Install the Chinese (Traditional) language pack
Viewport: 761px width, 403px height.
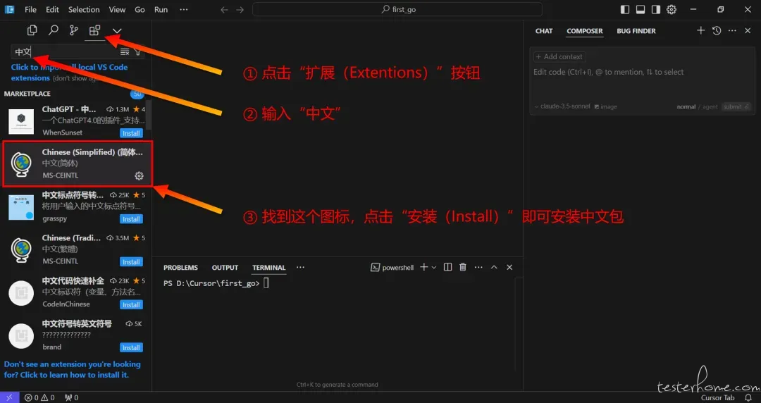(x=131, y=261)
